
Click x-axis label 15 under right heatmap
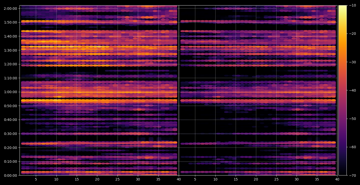pyautogui.click(x=236, y=179)
